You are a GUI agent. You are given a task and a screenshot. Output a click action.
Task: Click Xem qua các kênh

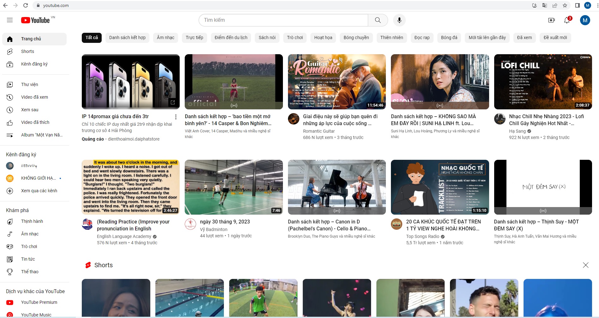34,191
